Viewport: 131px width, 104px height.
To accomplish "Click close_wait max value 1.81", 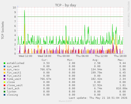I will click(123, 85).
